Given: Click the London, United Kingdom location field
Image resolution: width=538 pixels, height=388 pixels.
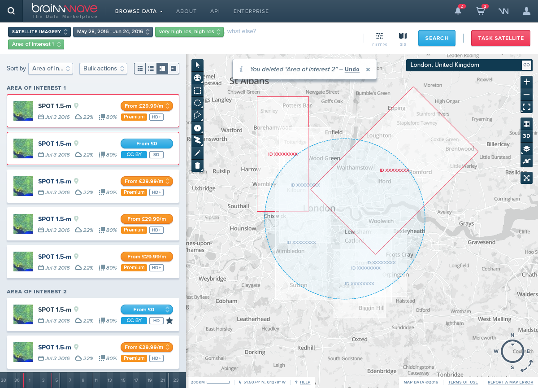Looking at the screenshot, I should (x=464, y=65).
